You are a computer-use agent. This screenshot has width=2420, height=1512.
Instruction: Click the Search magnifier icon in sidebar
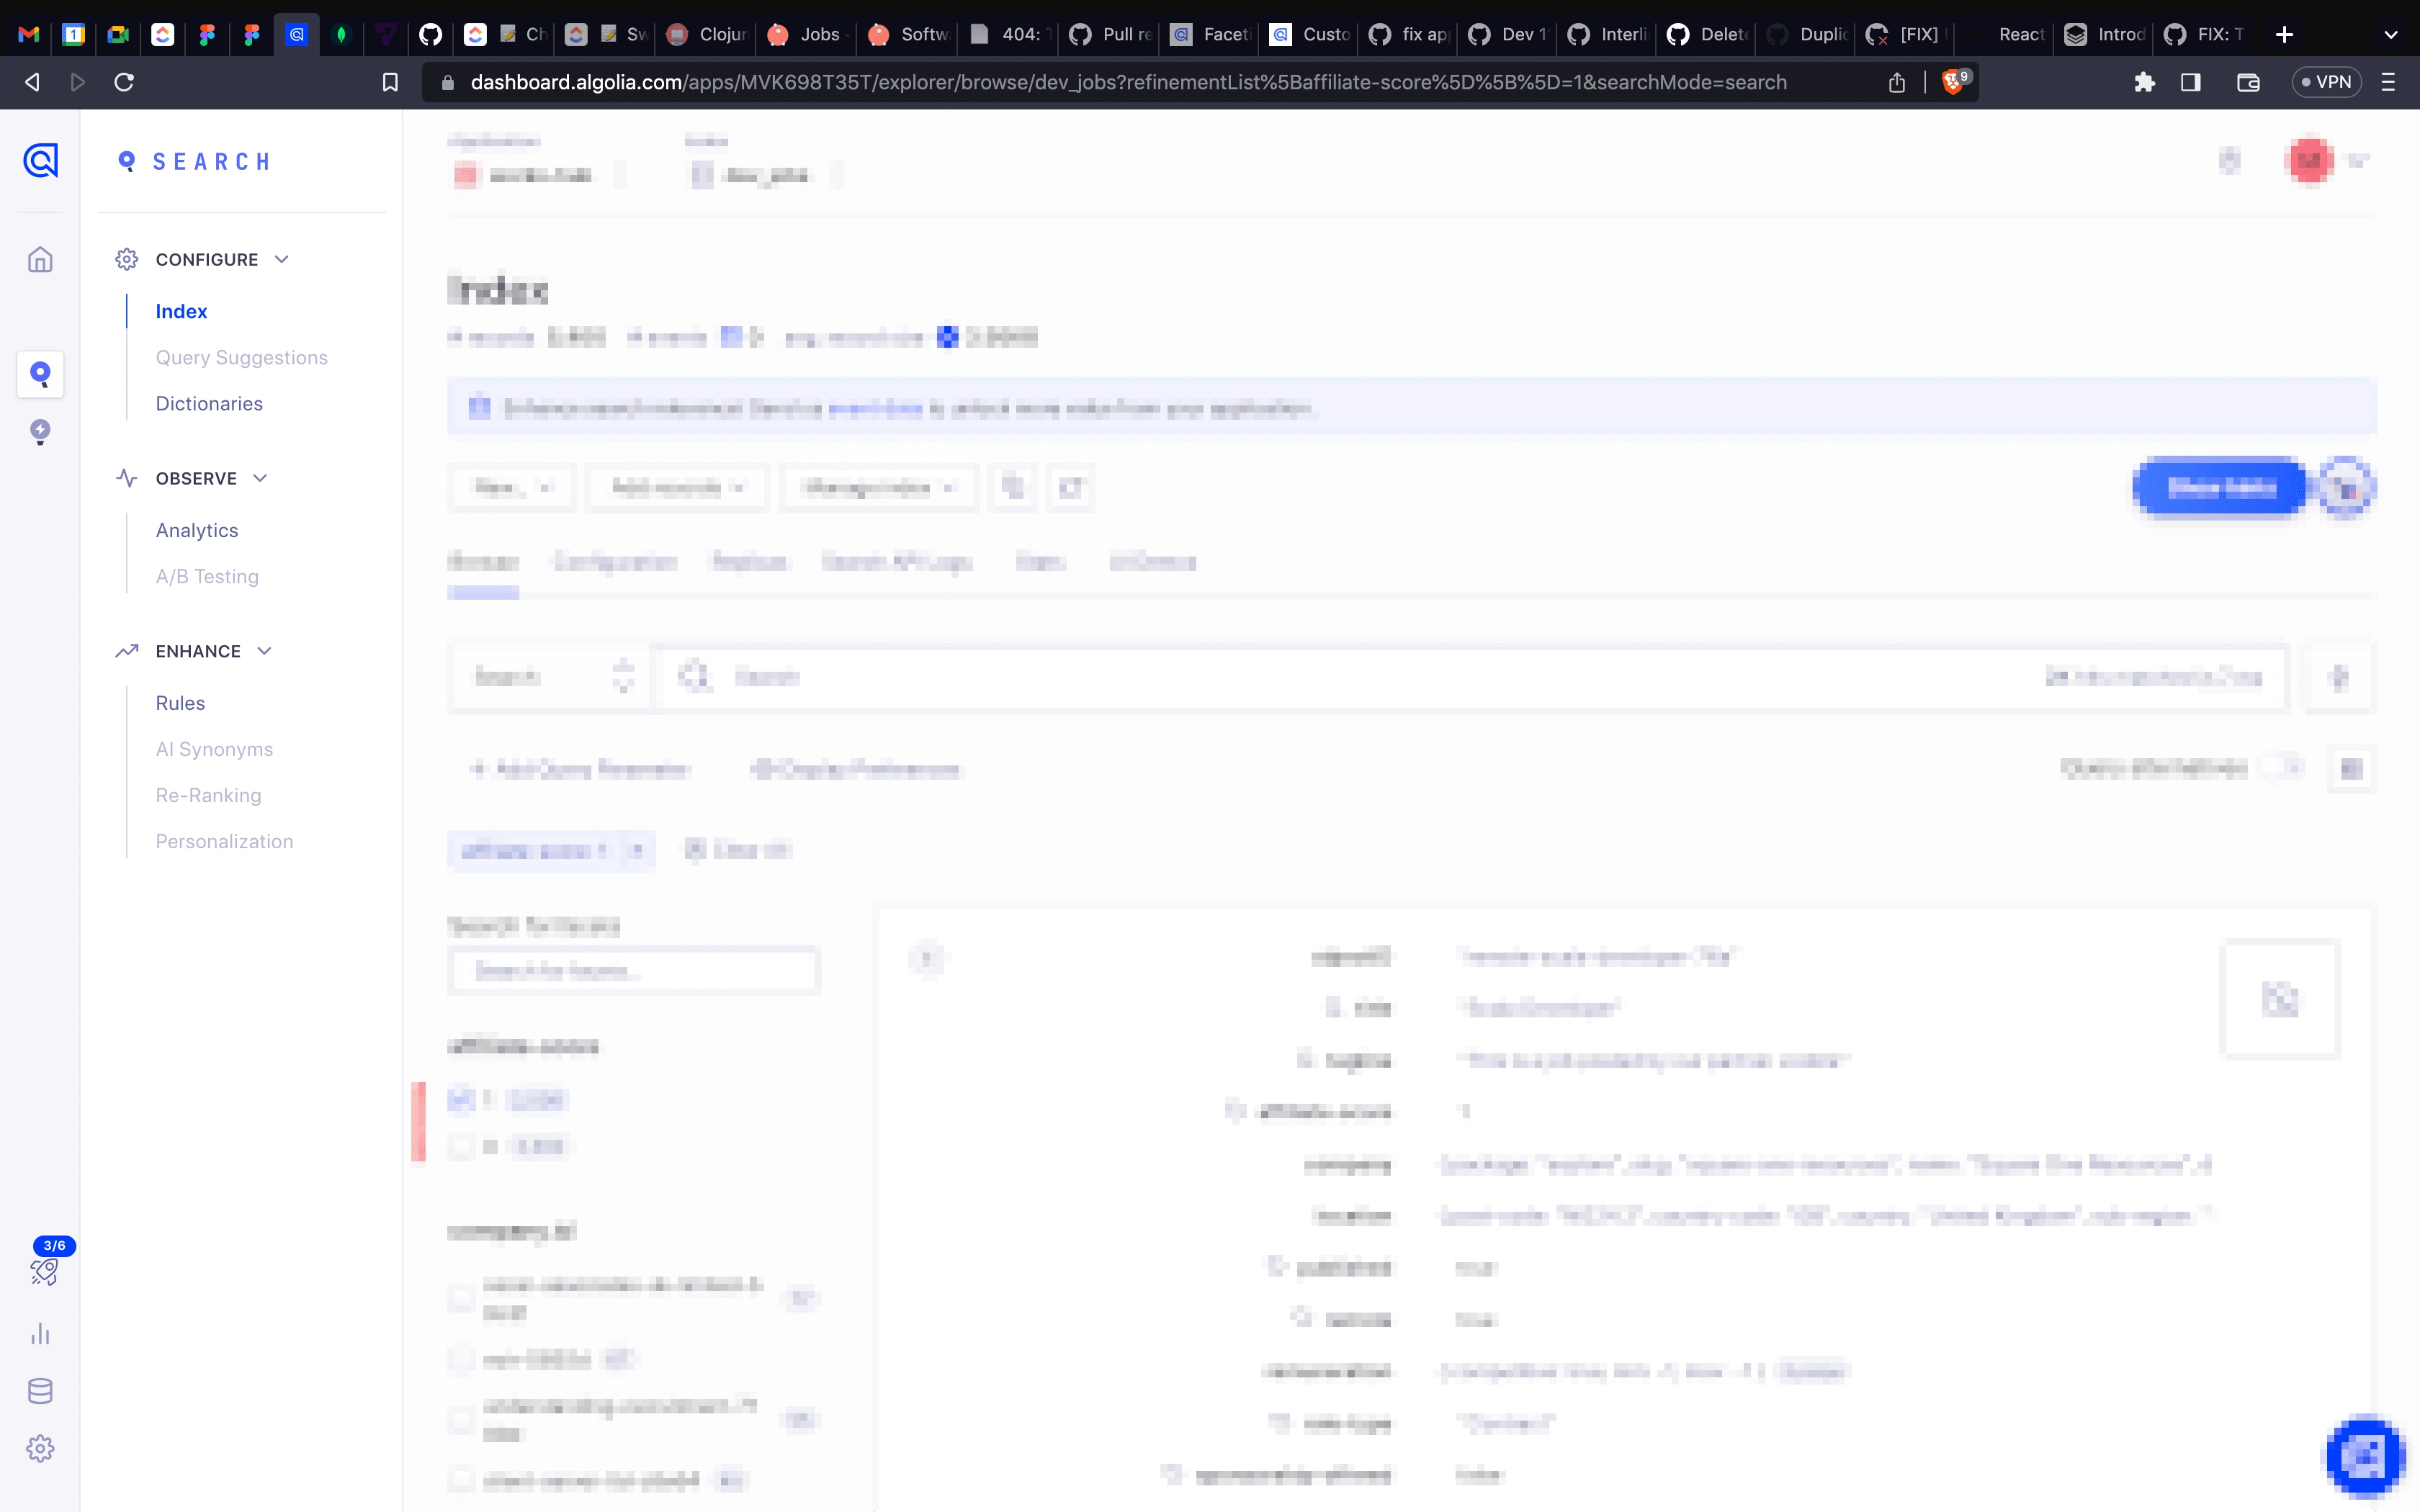coord(40,374)
